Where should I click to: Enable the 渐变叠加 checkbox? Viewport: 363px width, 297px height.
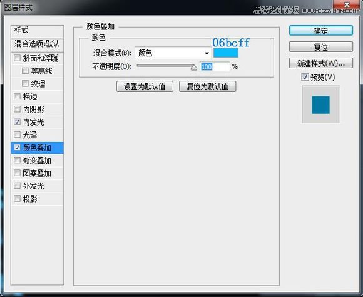(x=17, y=160)
